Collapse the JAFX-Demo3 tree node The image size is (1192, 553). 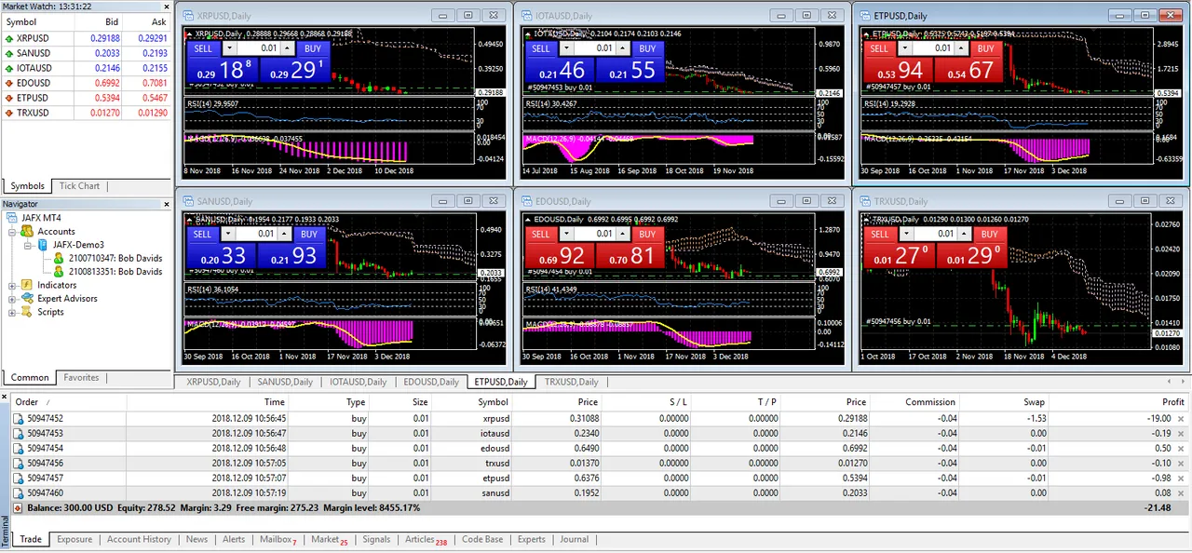coord(29,245)
